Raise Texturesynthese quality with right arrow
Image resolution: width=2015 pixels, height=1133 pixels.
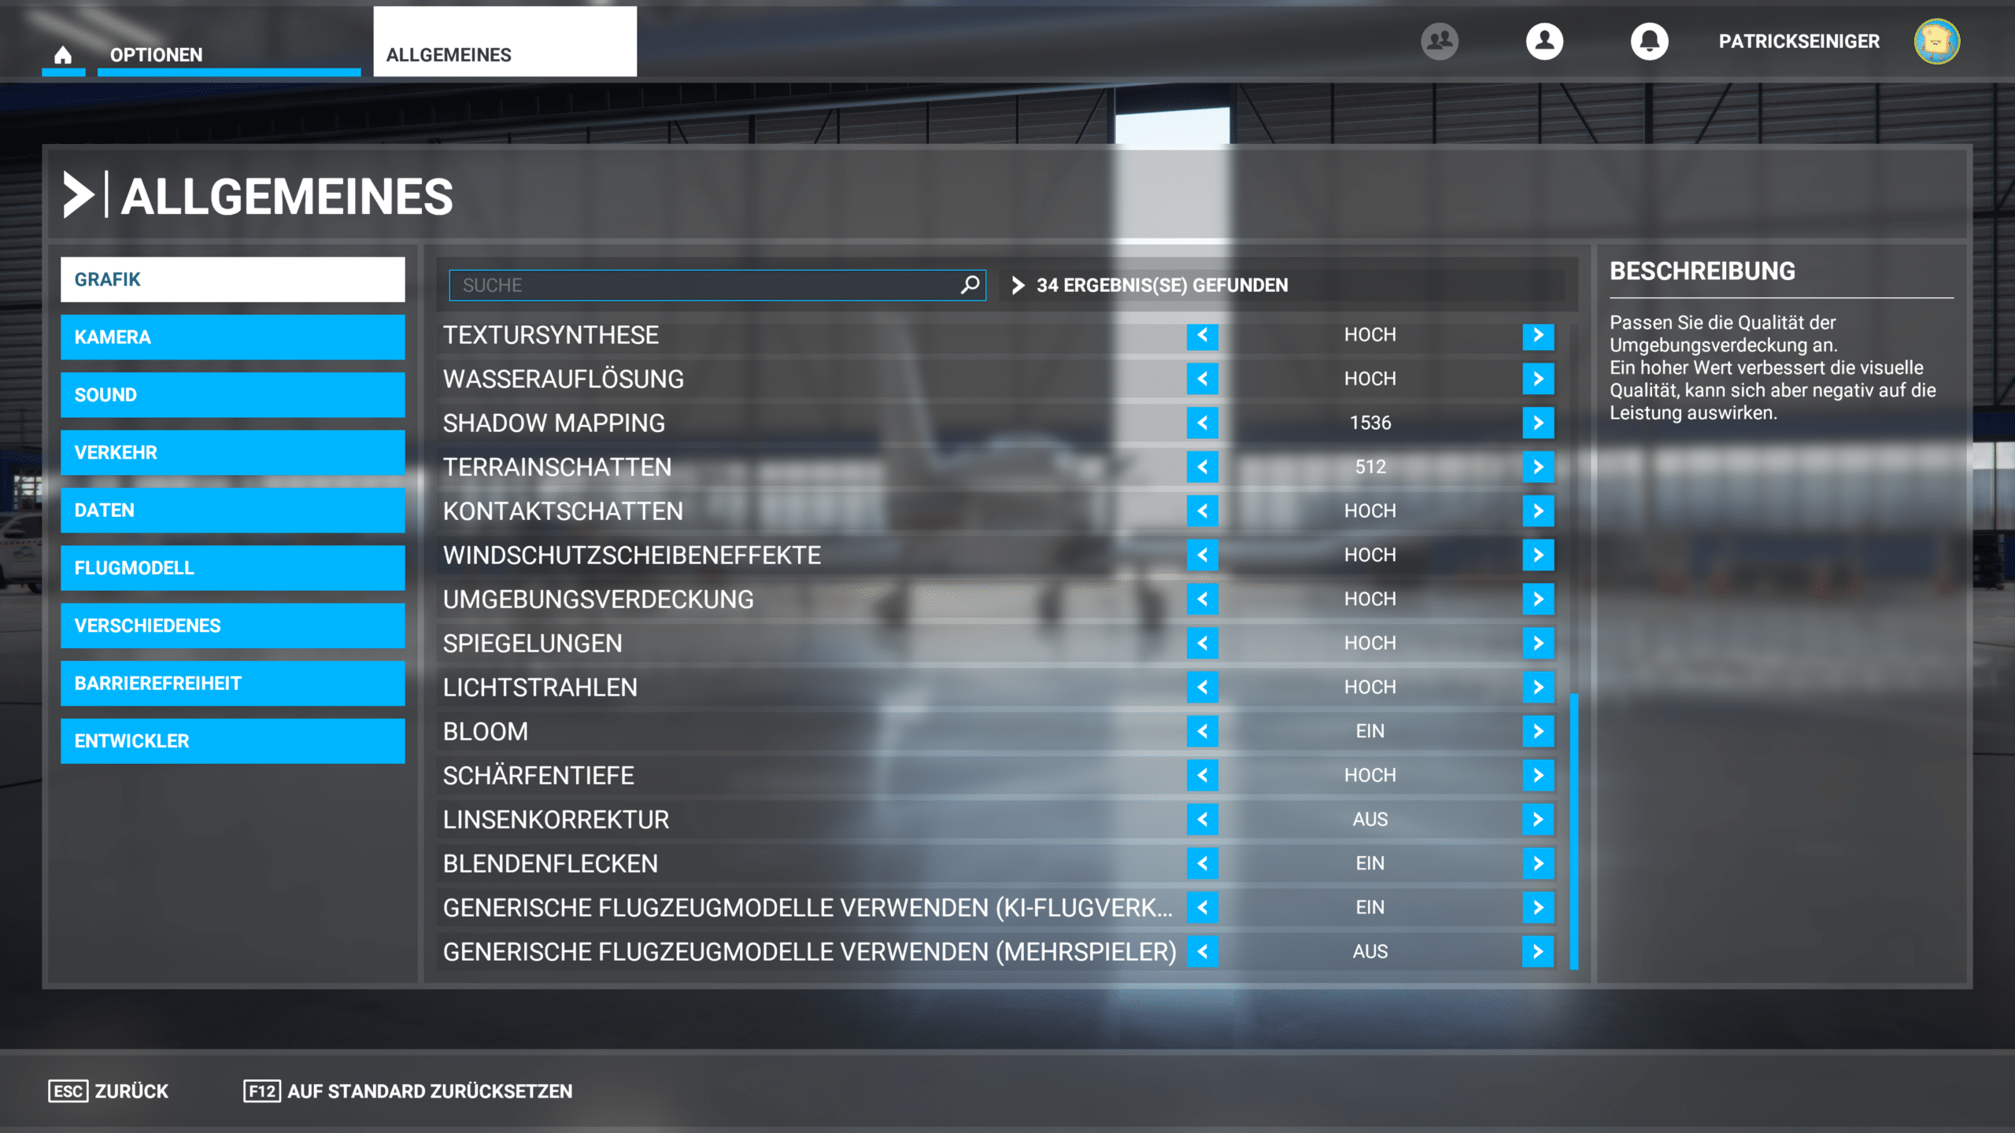click(1537, 335)
